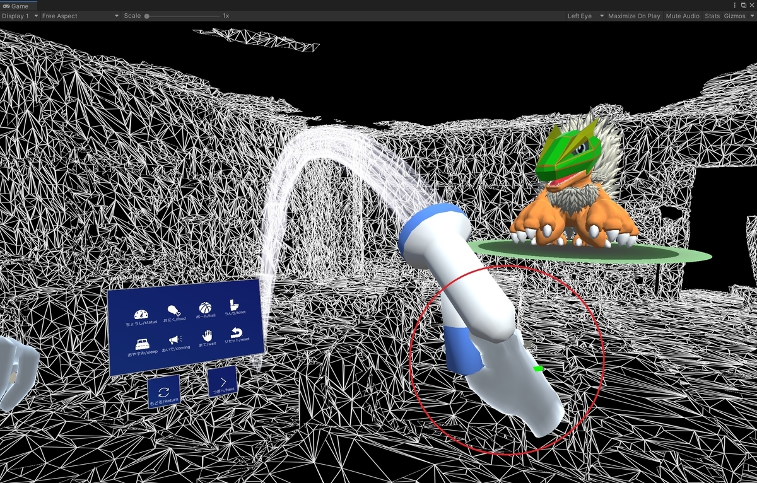Adjust the Scale slider handle
This screenshot has height=483, width=757.
pyautogui.click(x=147, y=16)
